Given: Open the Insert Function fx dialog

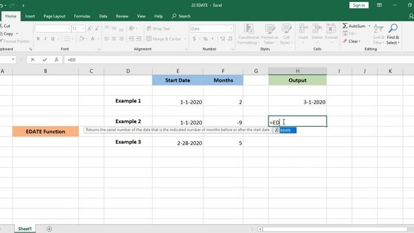Looking at the screenshot, I should pos(56,60).
